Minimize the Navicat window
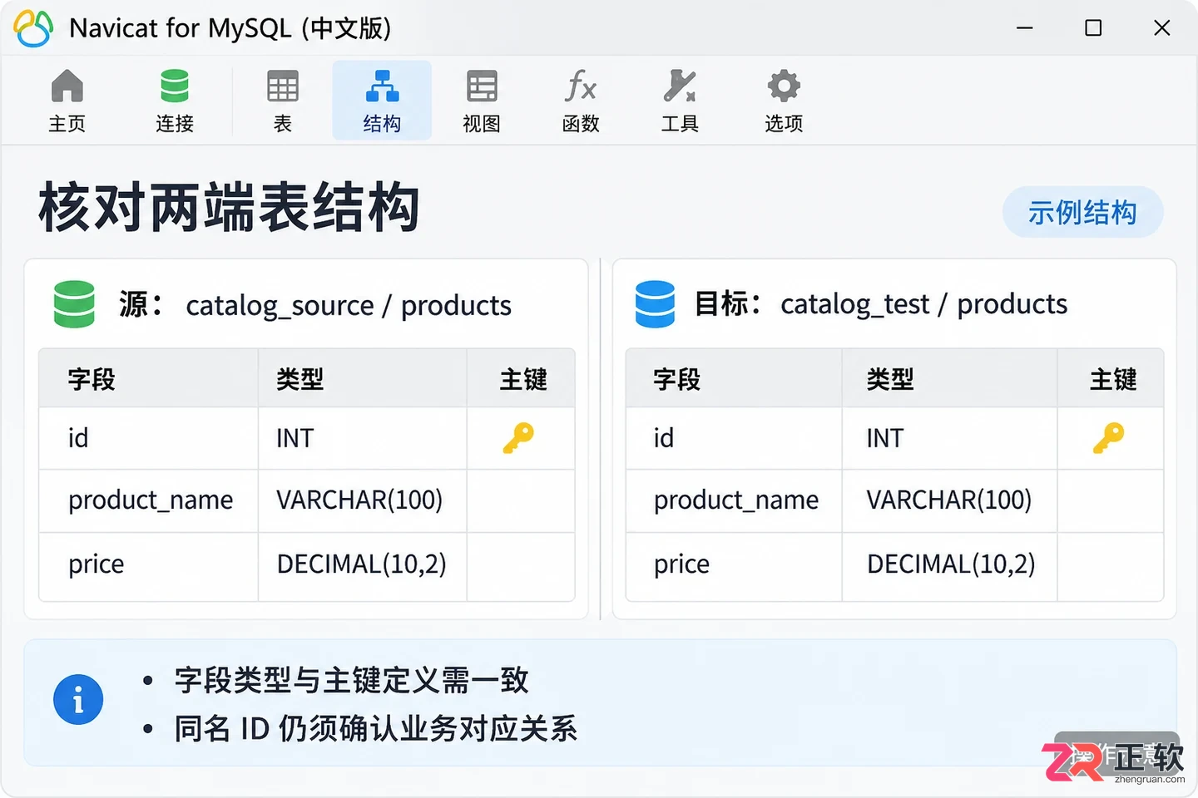Image resolution: width=1198 pixels, height=798 pixels. tap(1025, 28)
